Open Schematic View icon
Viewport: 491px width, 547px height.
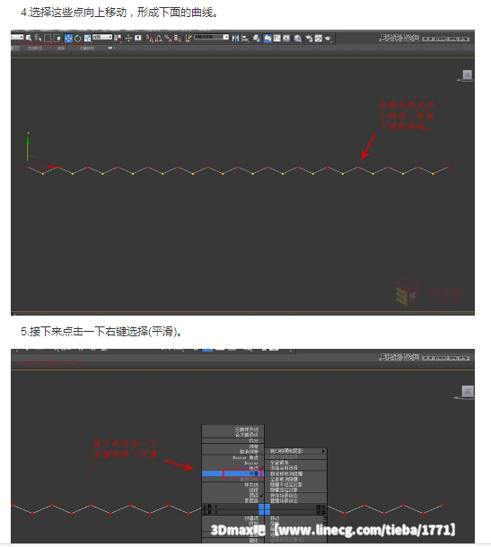(x=286, y=38)
